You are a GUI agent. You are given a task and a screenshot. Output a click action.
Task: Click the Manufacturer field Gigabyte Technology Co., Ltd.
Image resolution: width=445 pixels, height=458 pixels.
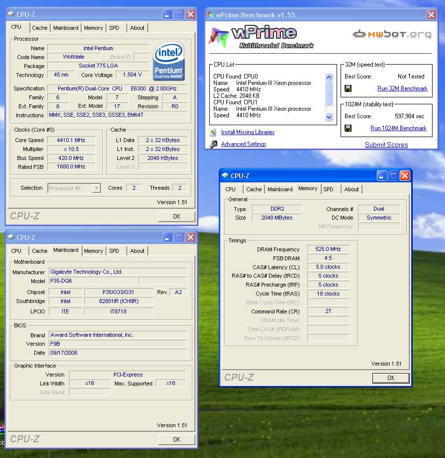pos(117,272)
